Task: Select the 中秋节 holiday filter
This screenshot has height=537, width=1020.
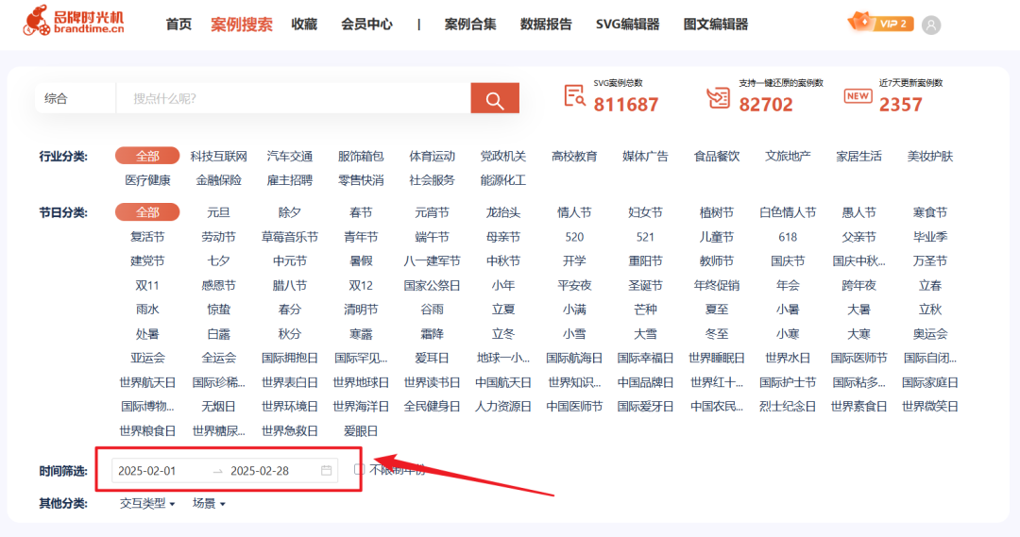Action: point(502,260)
